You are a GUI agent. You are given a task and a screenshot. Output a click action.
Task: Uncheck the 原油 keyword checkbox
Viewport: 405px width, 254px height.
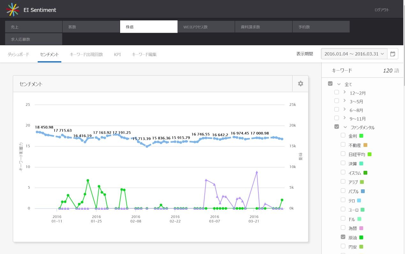click(343, 237)
